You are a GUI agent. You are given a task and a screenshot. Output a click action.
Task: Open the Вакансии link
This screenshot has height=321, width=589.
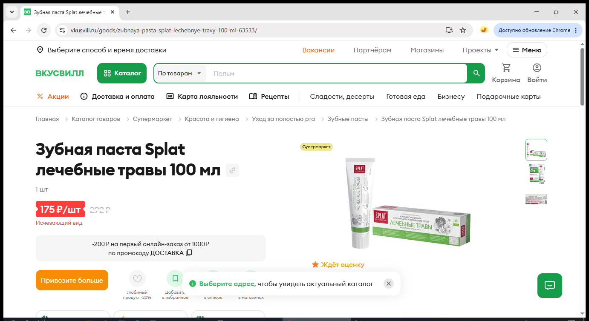(318, 50)
